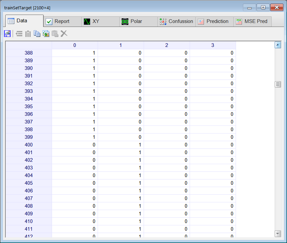Select row header 401
Screen dimensions: 287x243
pyautogui.click(x=29, y=152)
